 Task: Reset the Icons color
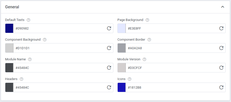(x=221, y=87)
